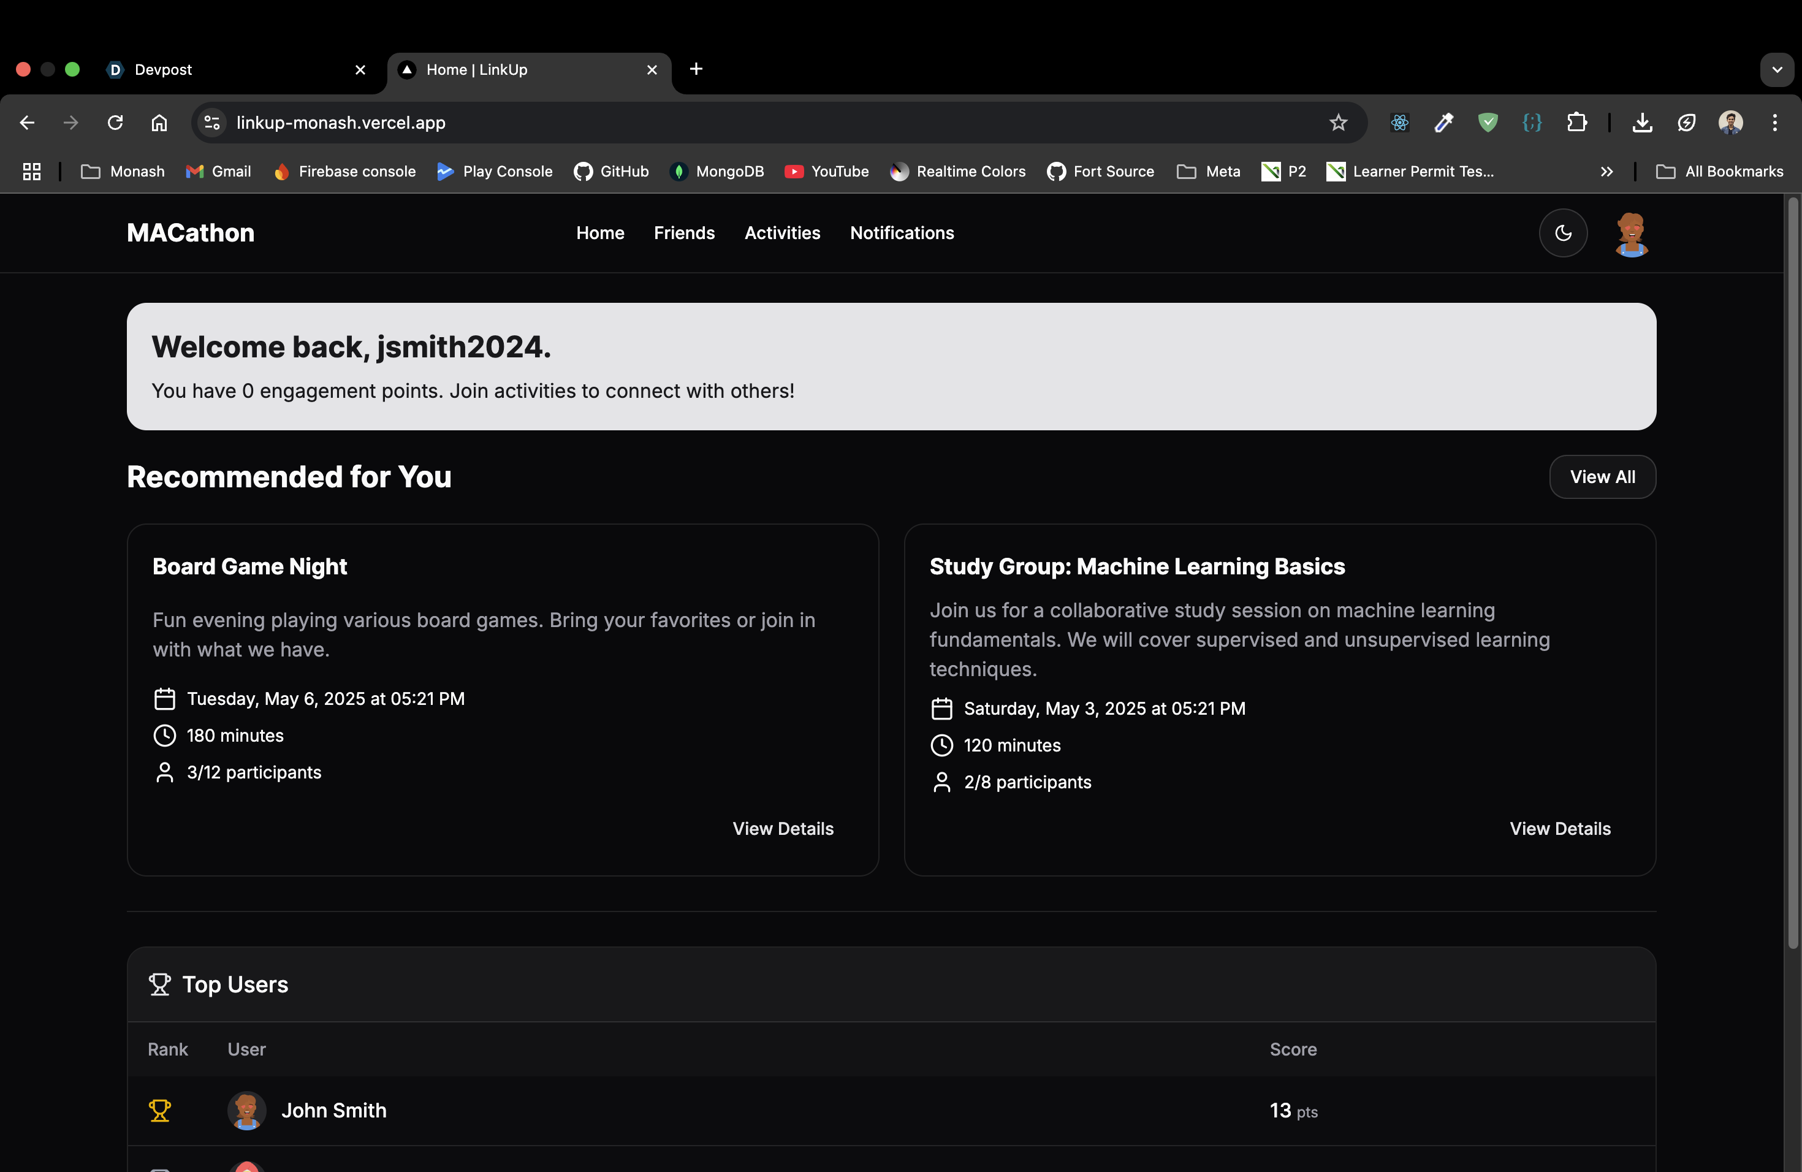Open the Extensions puzzle piece menu
The width and height of the screenshot is (1802, 1172).
[x=1576, y=123]
